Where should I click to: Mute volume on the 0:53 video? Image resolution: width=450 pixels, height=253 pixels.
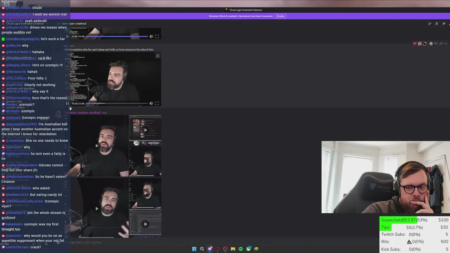pos(151,36)
